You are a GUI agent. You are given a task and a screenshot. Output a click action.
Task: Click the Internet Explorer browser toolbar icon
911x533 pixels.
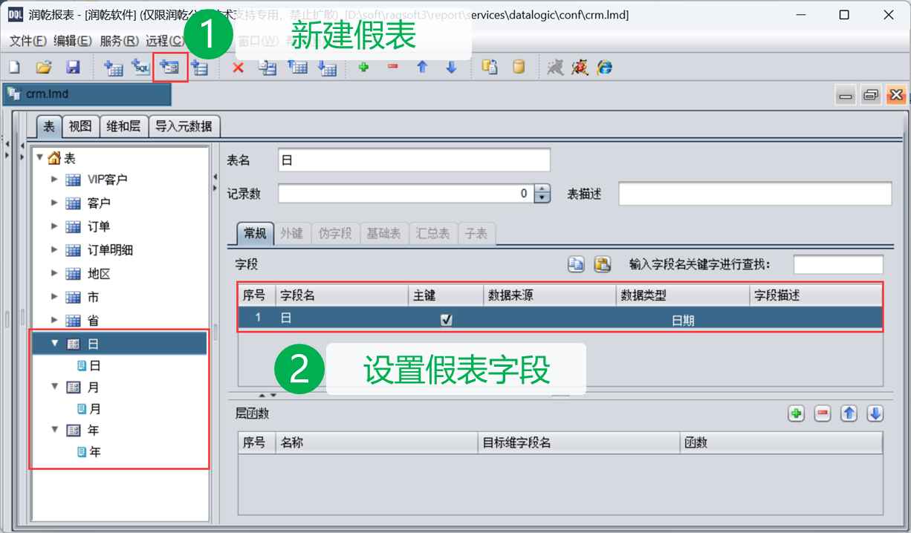[605, 68]
